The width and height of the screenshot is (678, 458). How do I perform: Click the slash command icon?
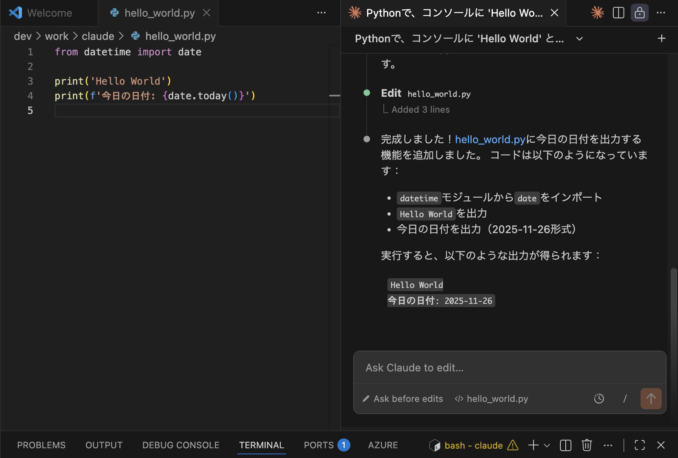click(x=625, y=399)
